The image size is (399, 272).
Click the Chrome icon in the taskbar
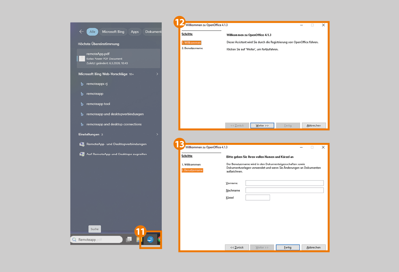pos(159,239)
